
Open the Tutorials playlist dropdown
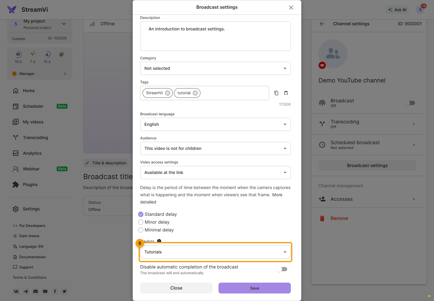[x=215, y=252]
